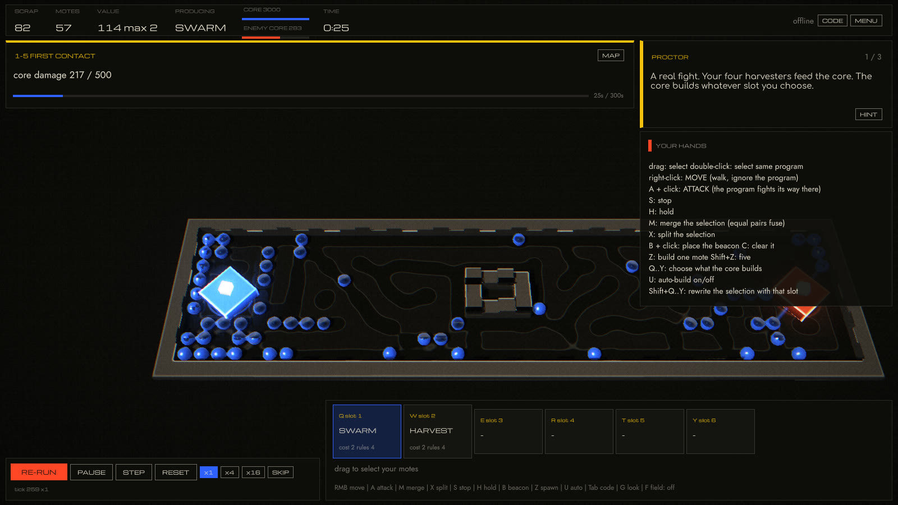Pause the simulation

91,472
